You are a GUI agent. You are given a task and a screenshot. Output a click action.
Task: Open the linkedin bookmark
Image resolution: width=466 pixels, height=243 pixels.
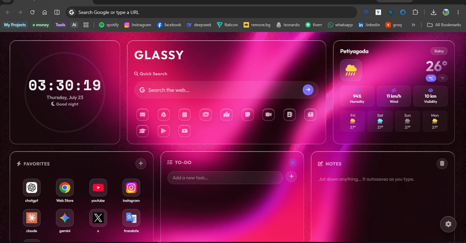(369, 25)
